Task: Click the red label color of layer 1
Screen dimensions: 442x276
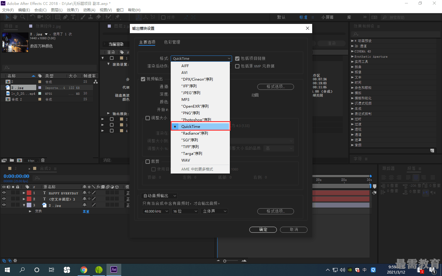Action: [x=29, y=193]
